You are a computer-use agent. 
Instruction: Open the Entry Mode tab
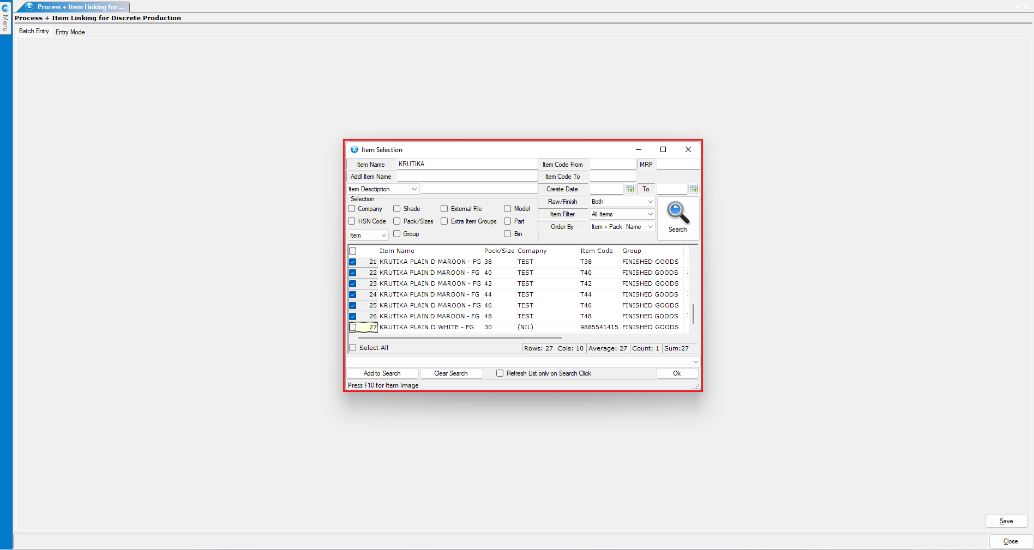[70, 32]
